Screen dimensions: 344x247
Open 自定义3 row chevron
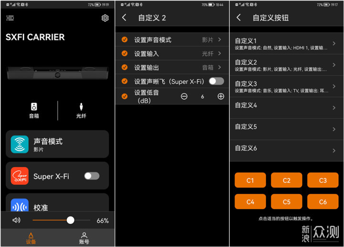point(334,86)
